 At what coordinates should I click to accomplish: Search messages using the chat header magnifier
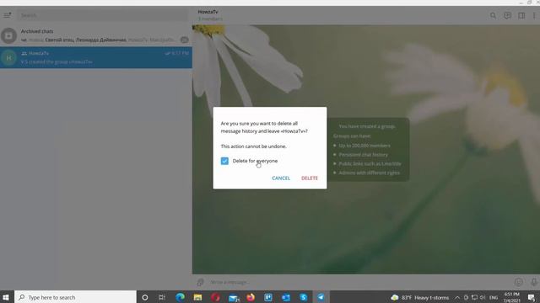pos(493,15)
